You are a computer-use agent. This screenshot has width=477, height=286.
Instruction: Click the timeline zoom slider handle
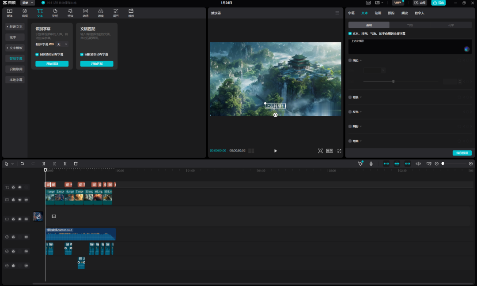tap(443, 163)
